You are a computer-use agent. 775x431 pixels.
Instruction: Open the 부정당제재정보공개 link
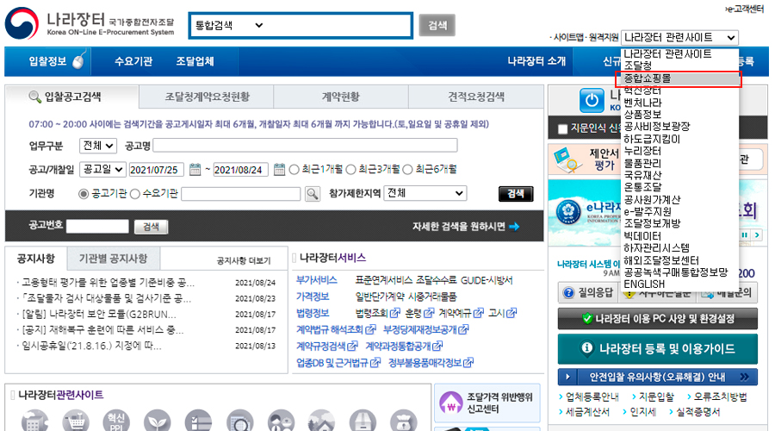420,329
